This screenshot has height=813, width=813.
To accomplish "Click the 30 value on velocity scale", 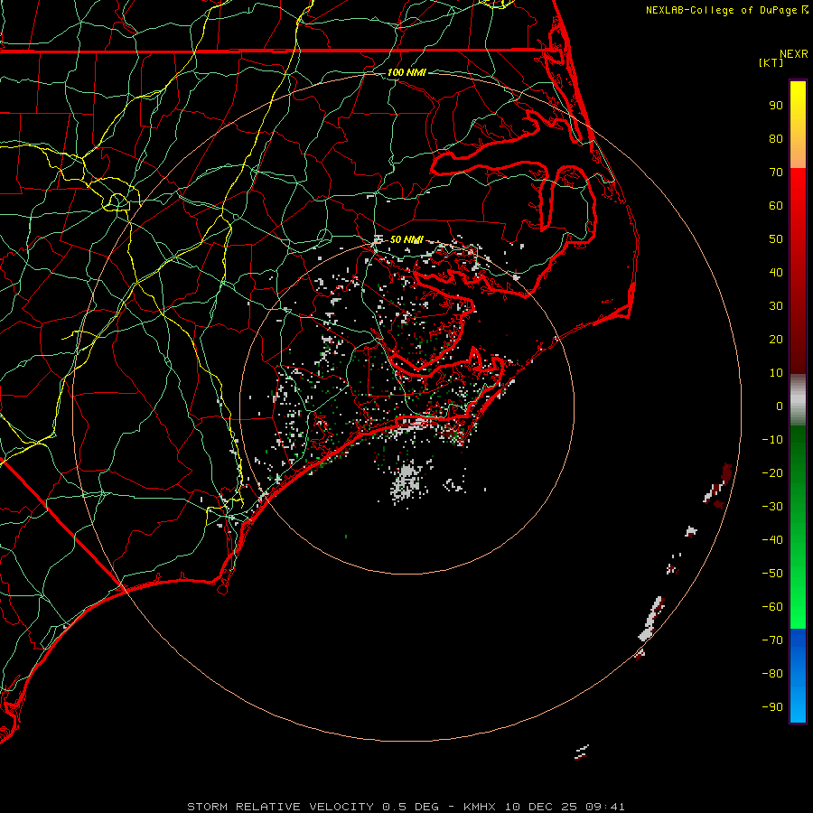I will pos(776,306).
